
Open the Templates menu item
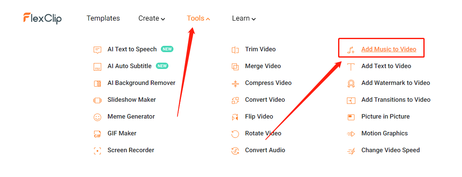pos(103,18)
